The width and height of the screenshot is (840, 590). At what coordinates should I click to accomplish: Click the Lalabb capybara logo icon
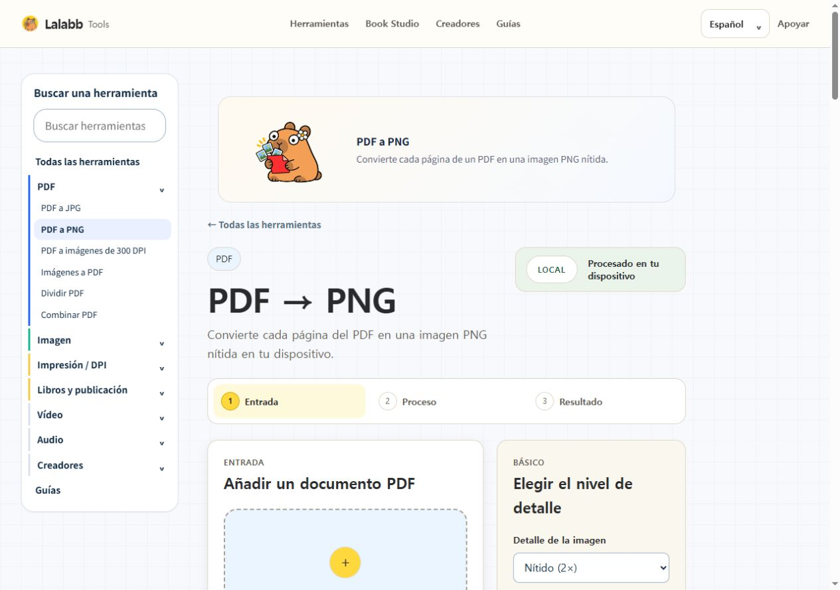(x=30, y=24)
